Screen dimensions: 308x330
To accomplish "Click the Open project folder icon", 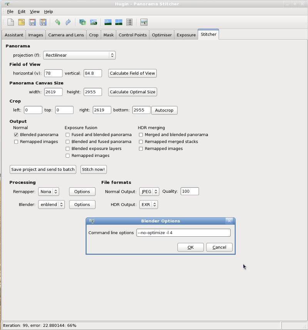I will (x=22, y=22).
